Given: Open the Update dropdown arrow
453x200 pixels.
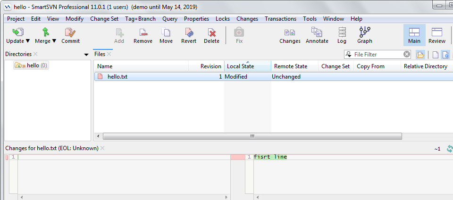Looking at the screenshot, I should click(27, 41).
